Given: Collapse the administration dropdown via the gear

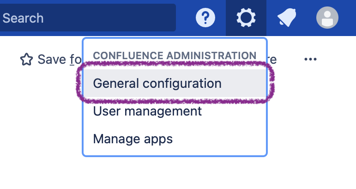Looking at the screenshot, I should click(x=246, y=18).
